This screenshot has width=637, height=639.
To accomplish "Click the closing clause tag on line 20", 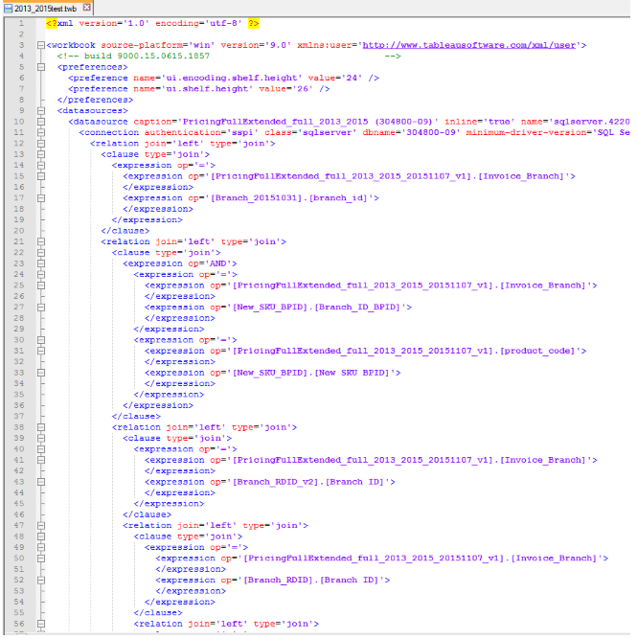I will click(125, 231).
